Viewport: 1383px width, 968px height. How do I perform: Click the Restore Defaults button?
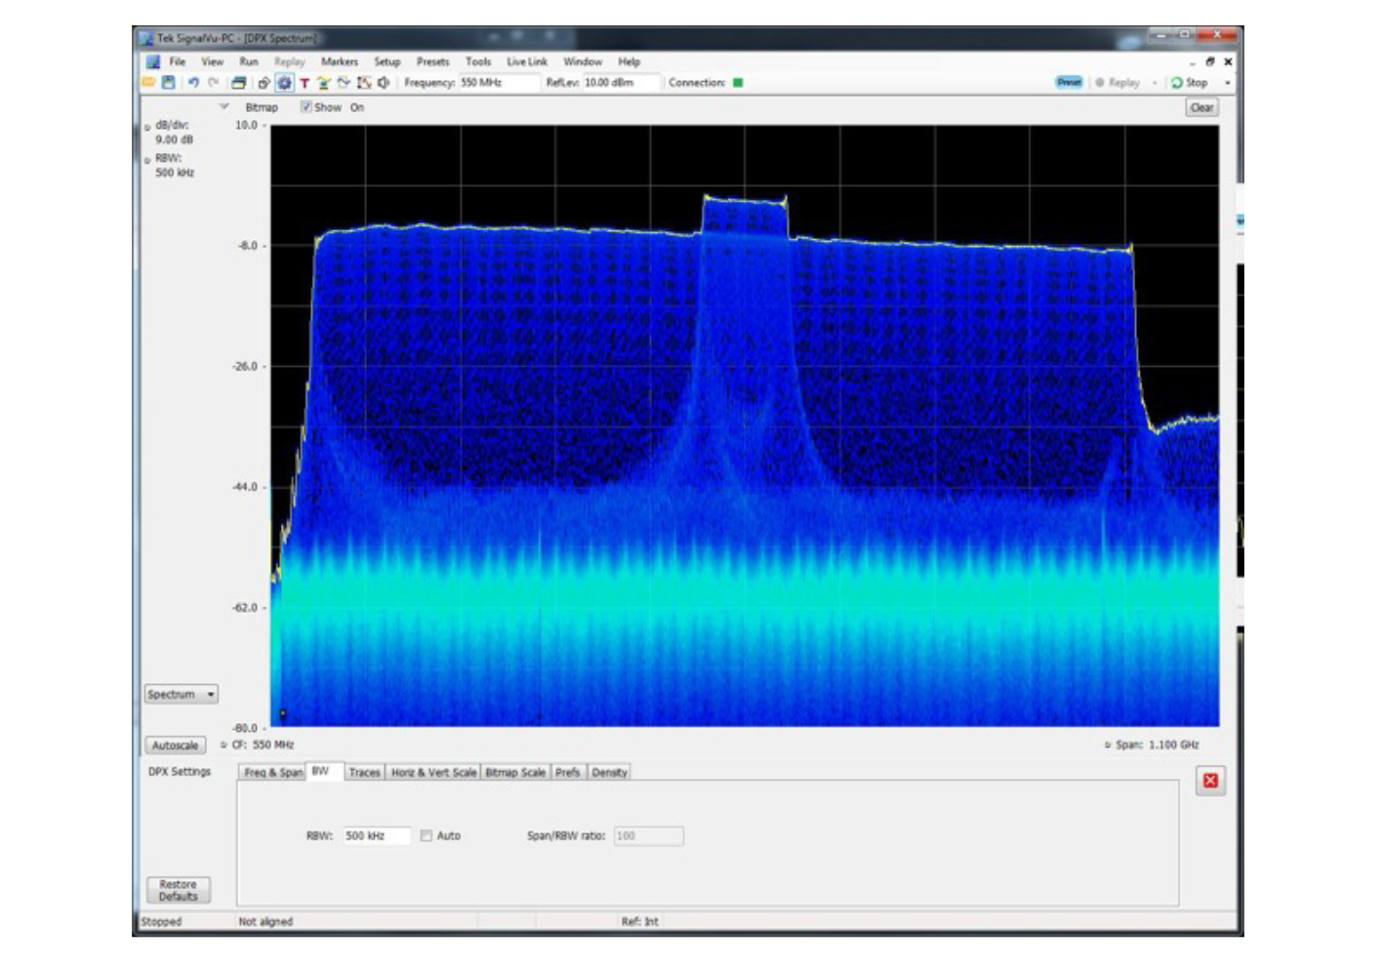click(178, 890)
